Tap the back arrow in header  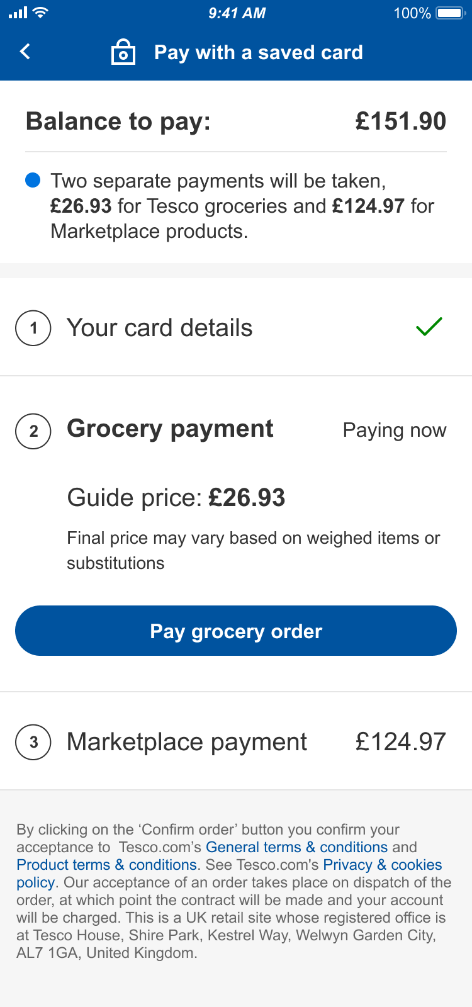click(x=25, y=52)
